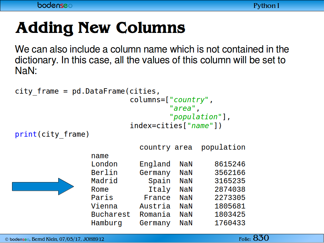Click the population value 3165235
Viewport: 324px width, 243px height.
click(230, 181)
